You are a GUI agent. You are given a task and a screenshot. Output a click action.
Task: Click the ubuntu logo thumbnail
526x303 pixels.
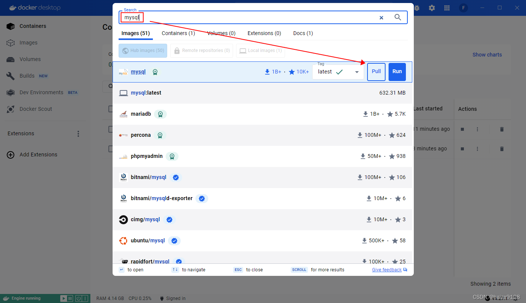coord(123,240)
